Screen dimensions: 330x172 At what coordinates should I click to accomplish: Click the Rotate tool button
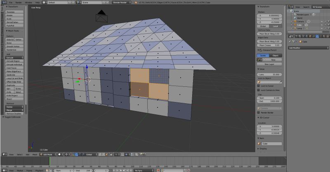[14, 15]
